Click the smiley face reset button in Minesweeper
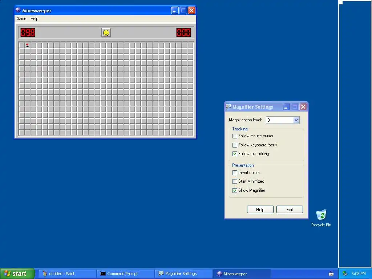 point(106,33)
